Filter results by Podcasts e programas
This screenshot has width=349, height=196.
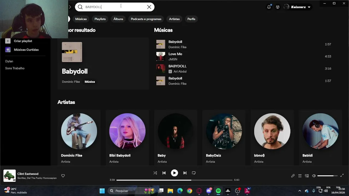point(146,19)
